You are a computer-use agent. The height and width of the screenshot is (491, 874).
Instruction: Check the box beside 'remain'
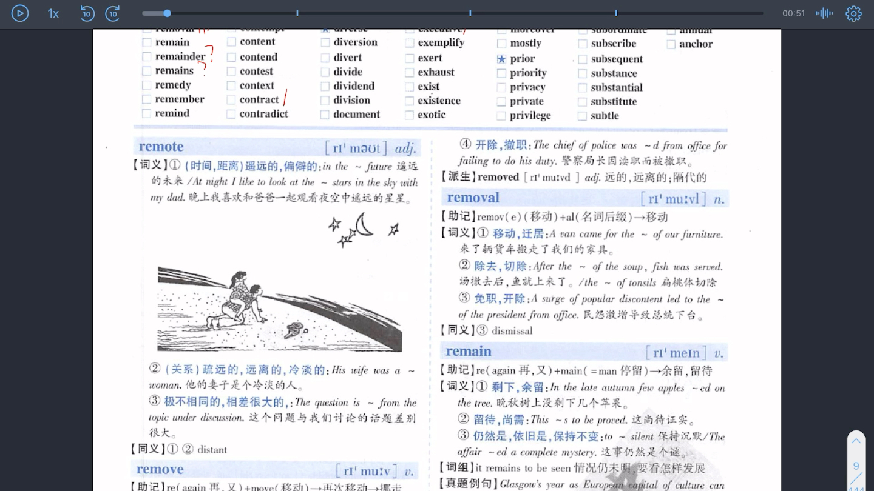coord(147,42)
